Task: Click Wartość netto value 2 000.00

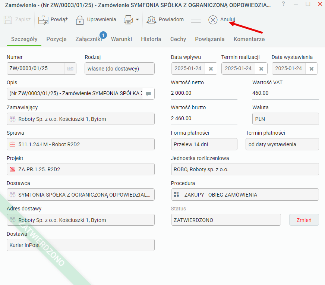Action: click(x=181, y=93)
